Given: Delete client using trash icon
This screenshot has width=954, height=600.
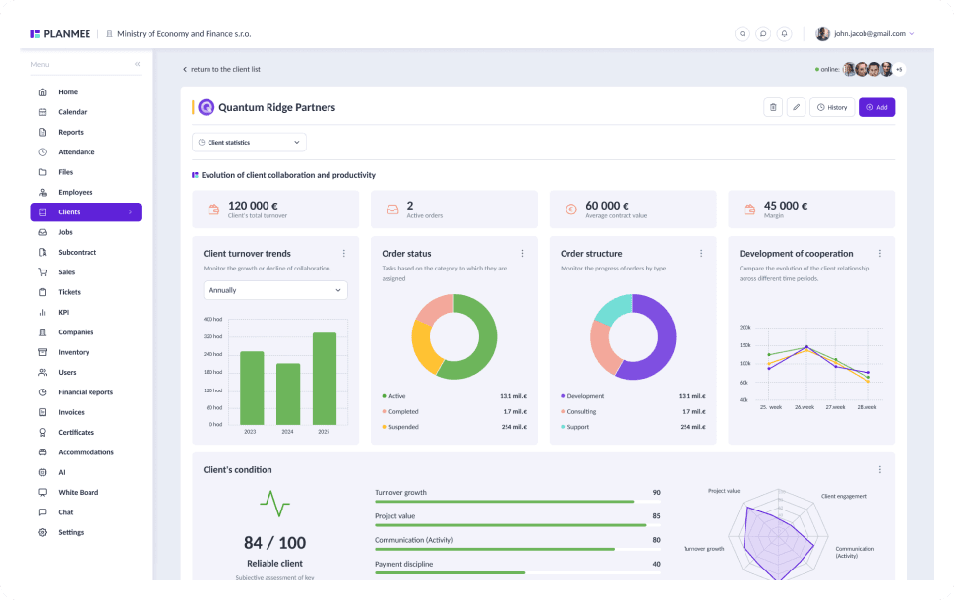Looking at the screenshot, I should pos(773,108).
